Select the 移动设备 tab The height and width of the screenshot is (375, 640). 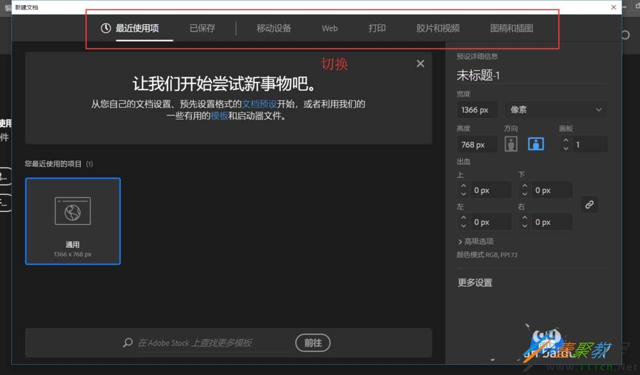(273, 28)
